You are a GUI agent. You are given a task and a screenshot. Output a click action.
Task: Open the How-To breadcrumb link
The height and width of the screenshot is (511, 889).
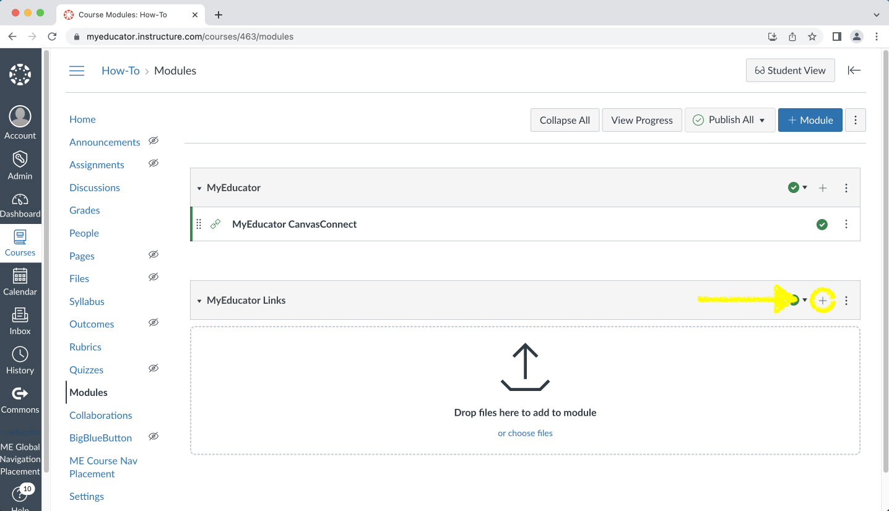pyautogui.click(x=121, y=71)
